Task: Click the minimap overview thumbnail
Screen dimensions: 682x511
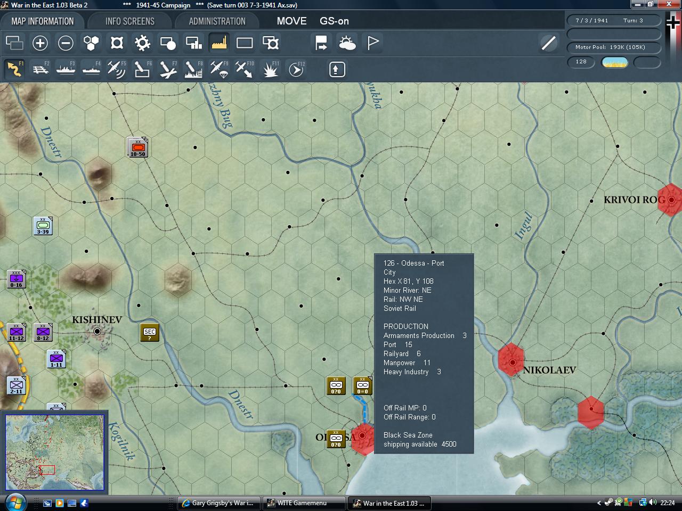Action: point(54,453)
